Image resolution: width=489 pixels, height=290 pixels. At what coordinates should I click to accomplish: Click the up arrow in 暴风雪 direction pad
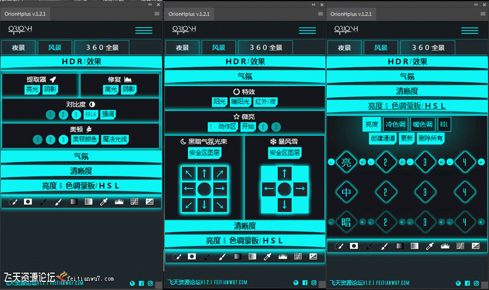[x=285, y=174]
